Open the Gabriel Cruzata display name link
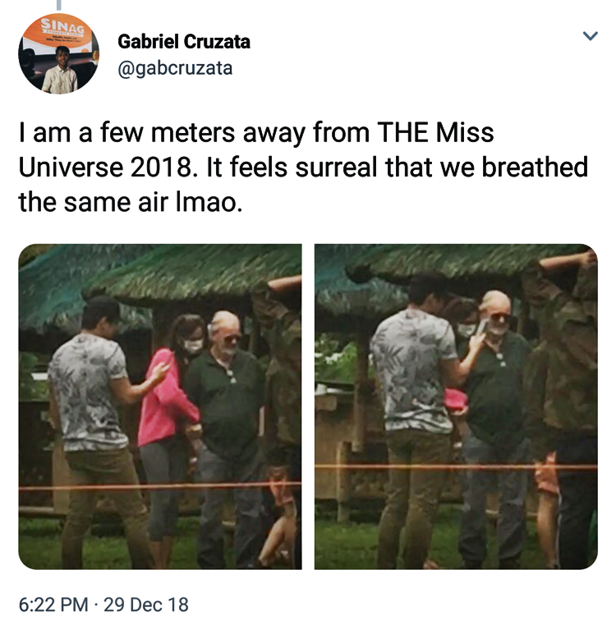The width and height of the screenshot is (616, 634). (184, 42)
